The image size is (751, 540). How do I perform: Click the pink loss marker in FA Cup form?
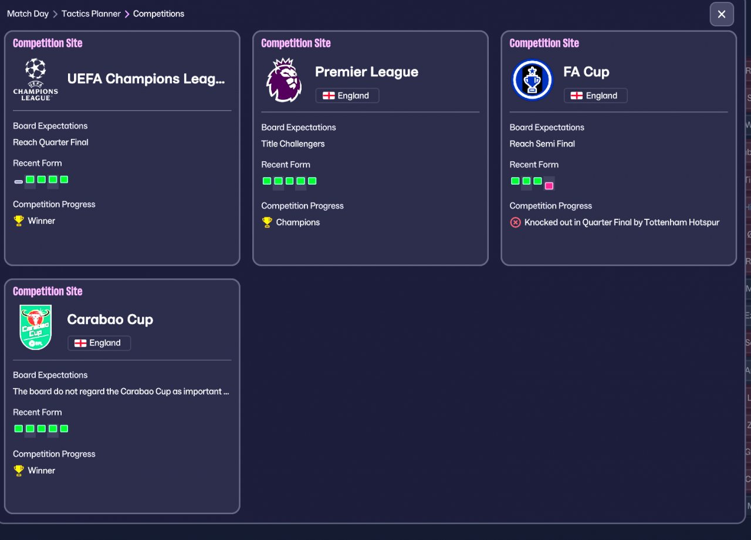coord(549,186)
